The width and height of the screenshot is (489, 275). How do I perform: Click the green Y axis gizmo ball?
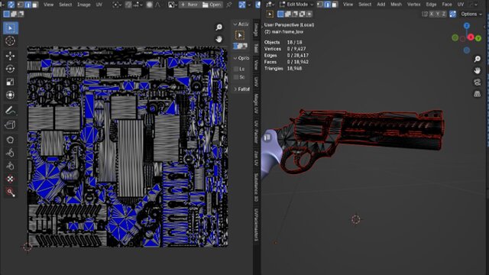pos(478,38)
